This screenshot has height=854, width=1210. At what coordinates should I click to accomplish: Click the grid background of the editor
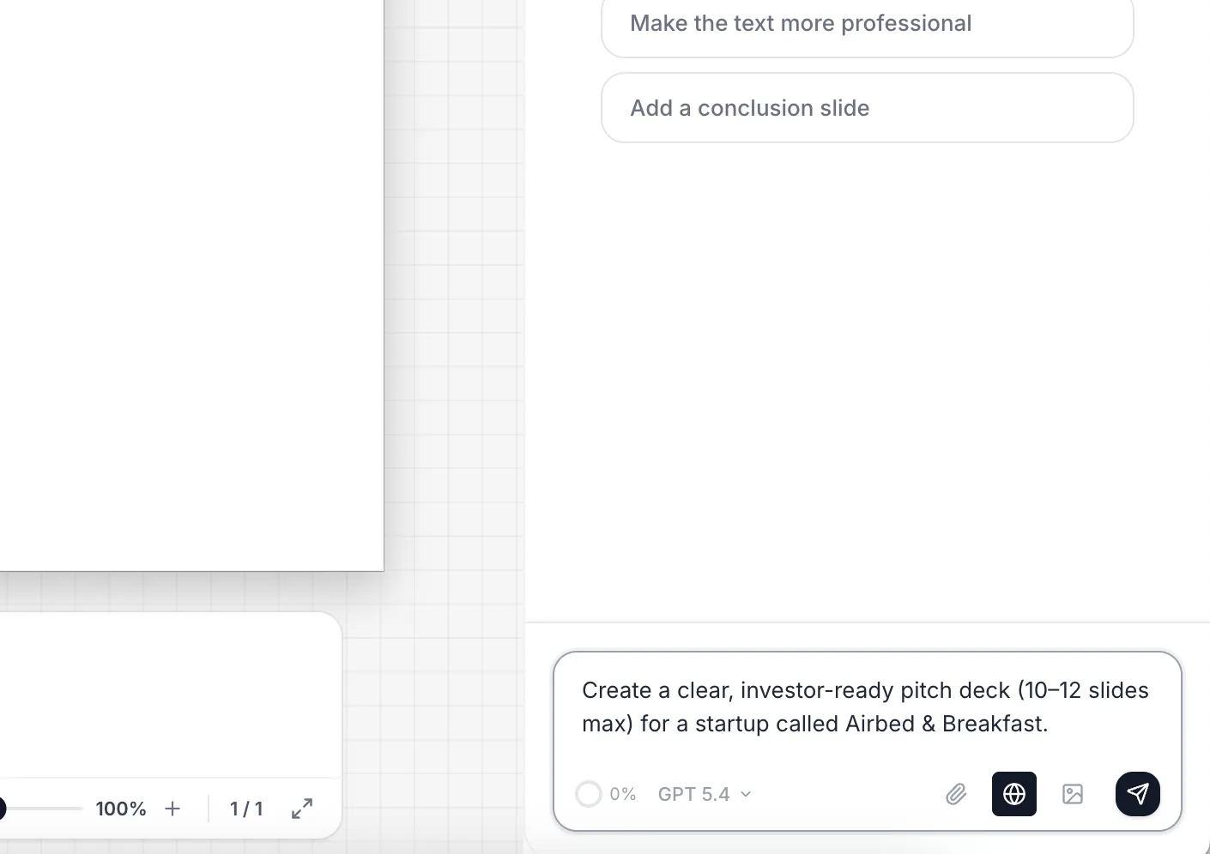[x=455, y=343]
